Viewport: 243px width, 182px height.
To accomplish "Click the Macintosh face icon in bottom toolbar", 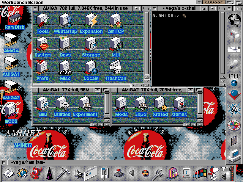I will (x=186, y=173).
